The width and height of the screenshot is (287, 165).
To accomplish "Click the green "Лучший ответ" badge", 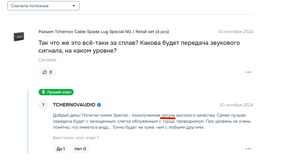I will click(56, 92).
